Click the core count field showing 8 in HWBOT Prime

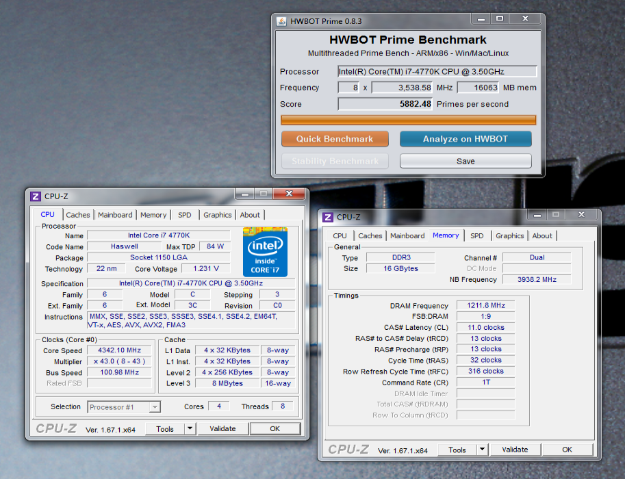[x=349, y=88]
